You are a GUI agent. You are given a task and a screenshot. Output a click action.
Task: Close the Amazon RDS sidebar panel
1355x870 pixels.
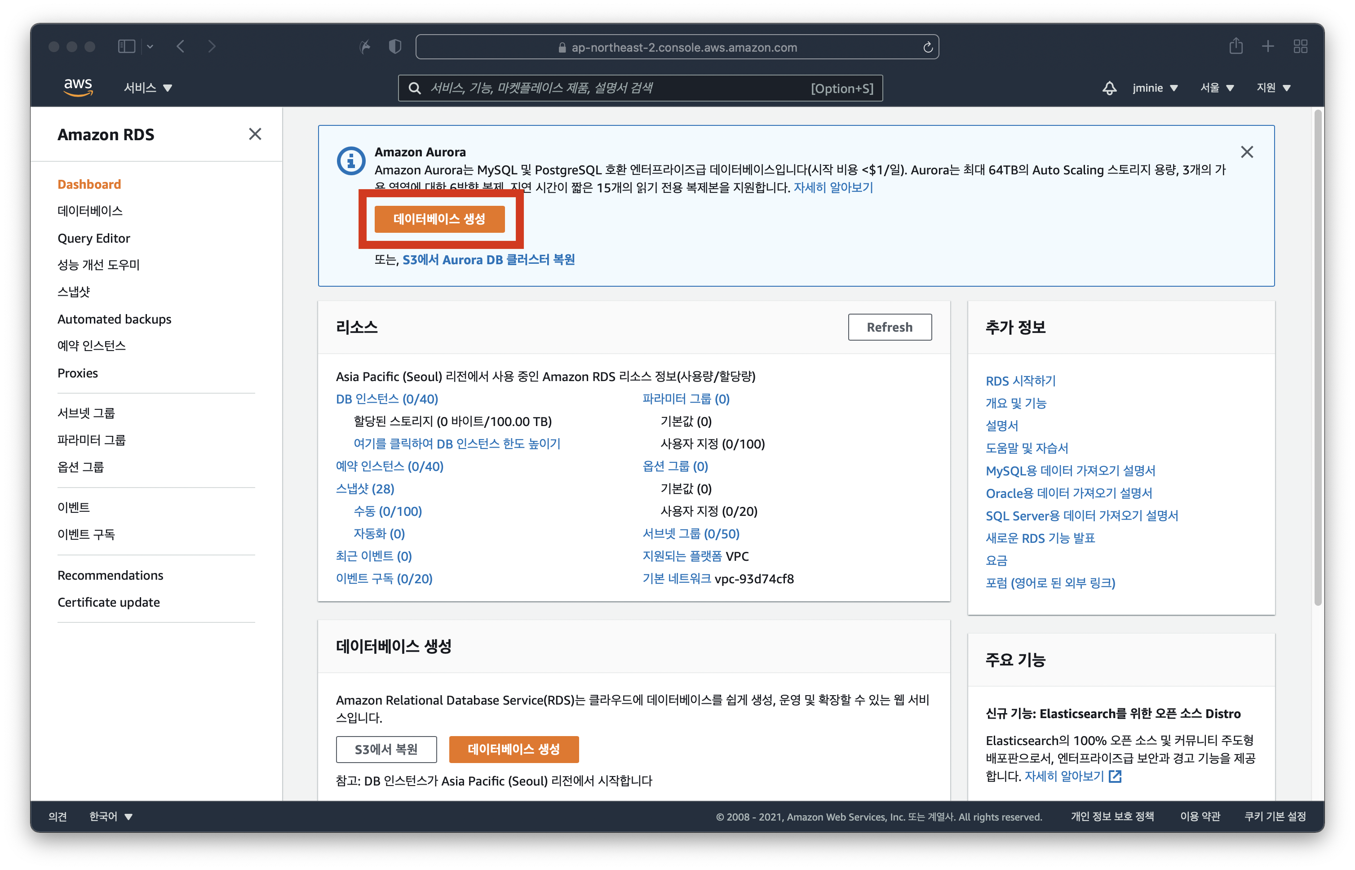(255, 134)
